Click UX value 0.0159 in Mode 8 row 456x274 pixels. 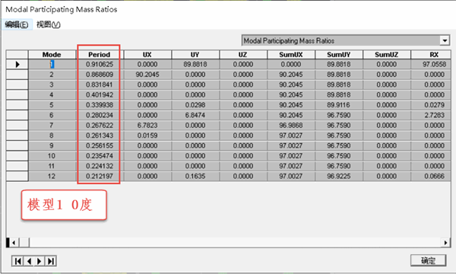coord(147,135)
